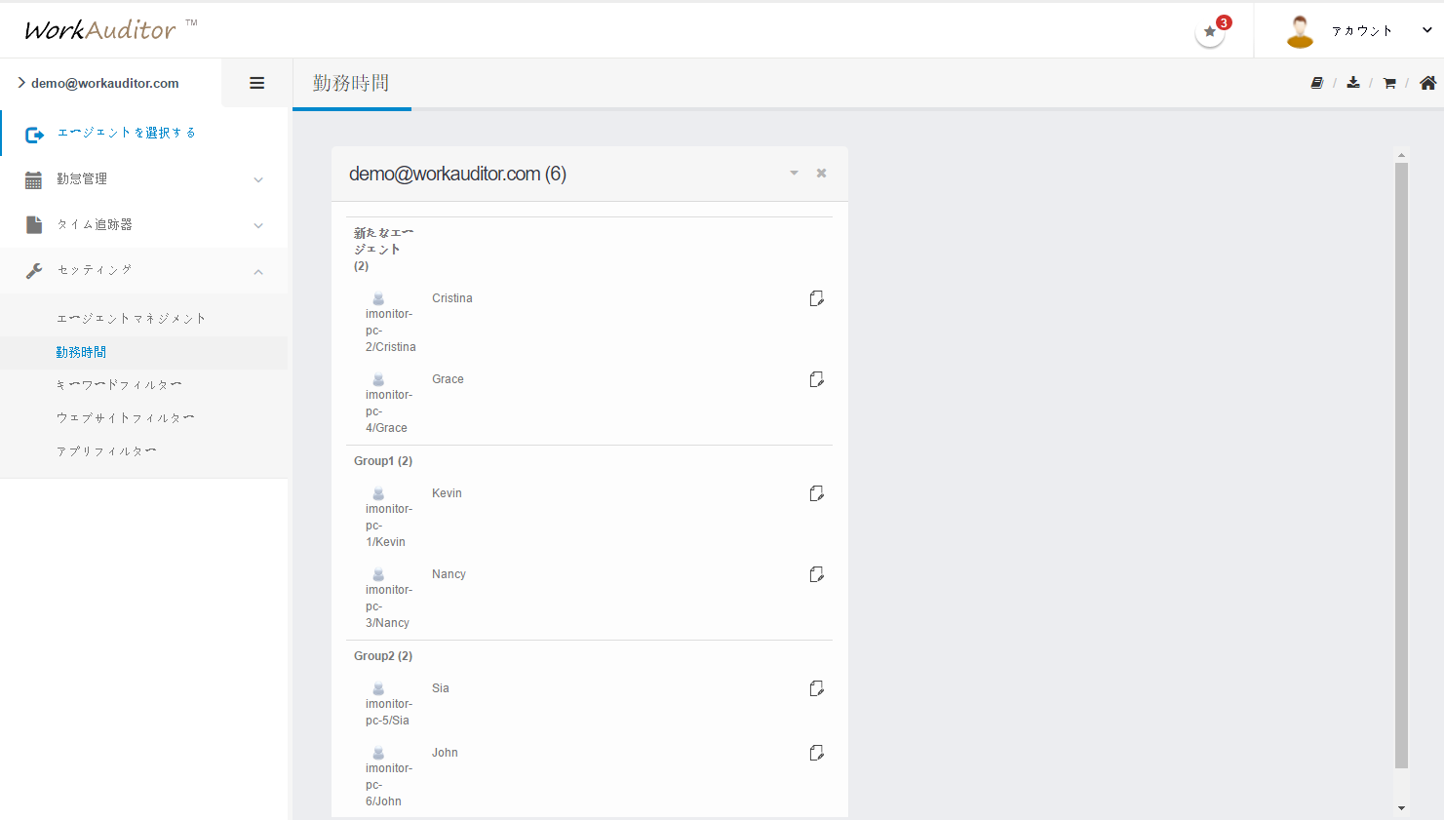Collapse the demo@workauditor.com panel arrow
This screenshot has width=1444, height=820.
[794, 173]
